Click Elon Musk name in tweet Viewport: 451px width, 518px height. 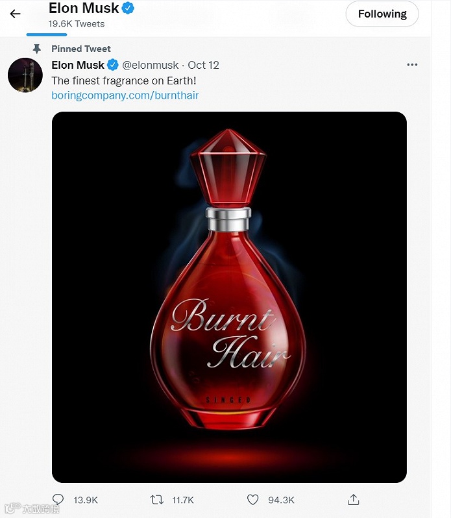pos(77,65)
